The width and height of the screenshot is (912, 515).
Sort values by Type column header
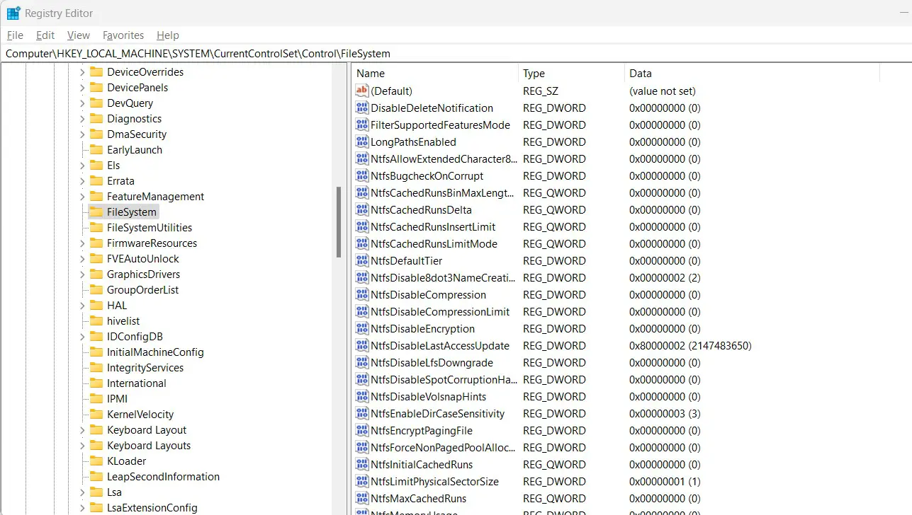[571, 74]
